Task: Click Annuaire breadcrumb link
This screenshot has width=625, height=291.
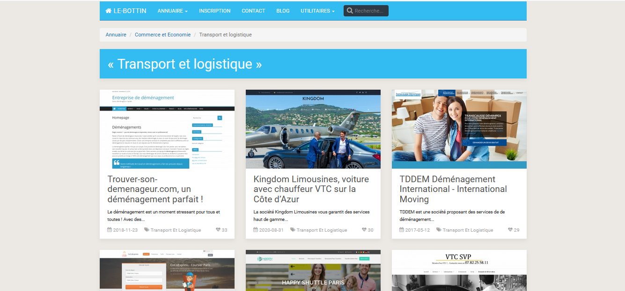Action: pos(116,35)
